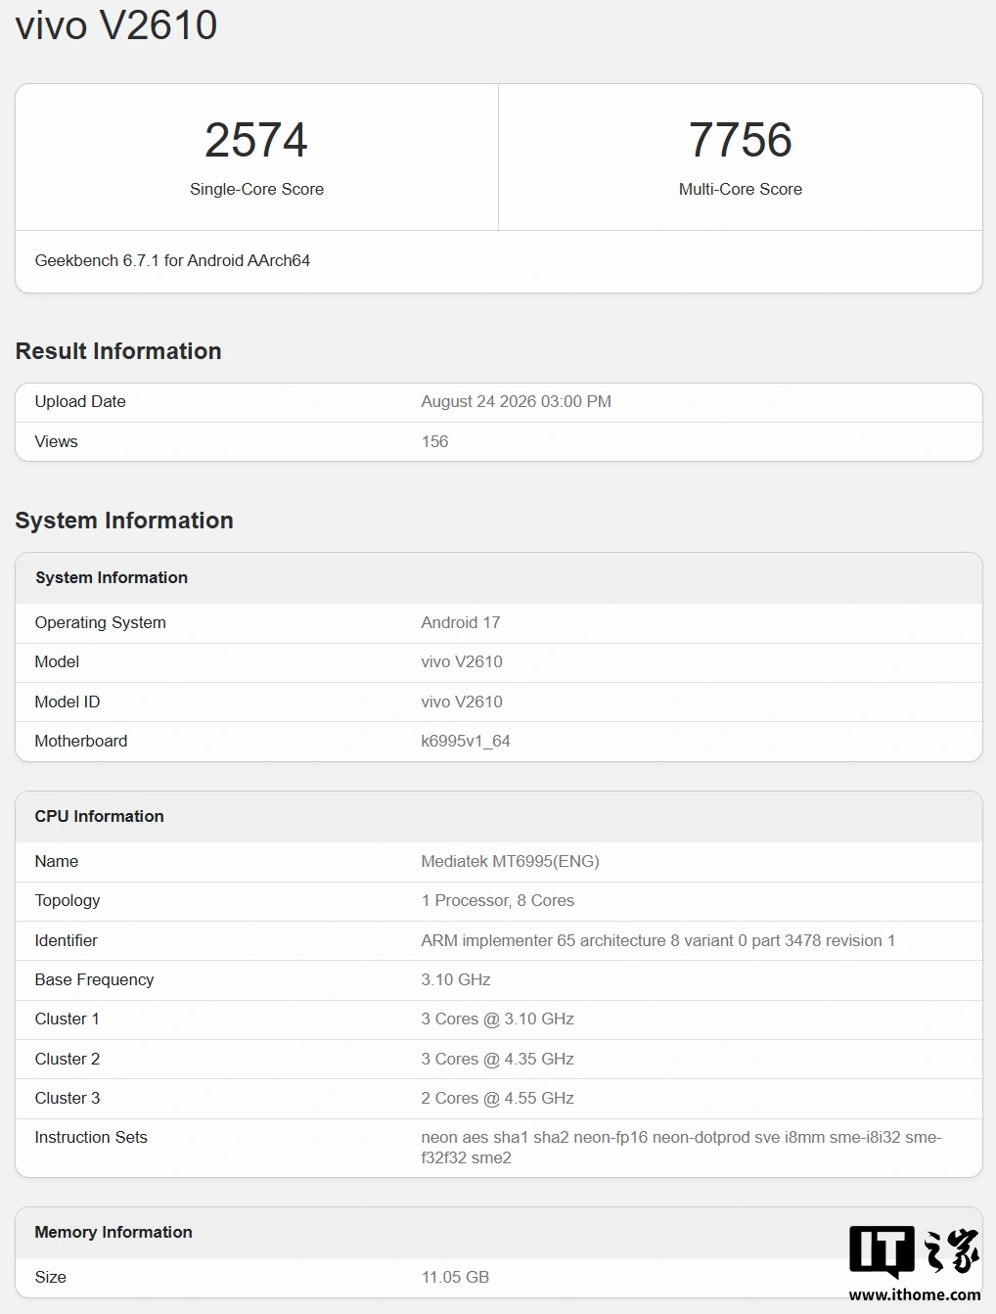This screenshot has height=1314, width=996.
Task: Click the CPU Information table header
Action: (100, 816)
